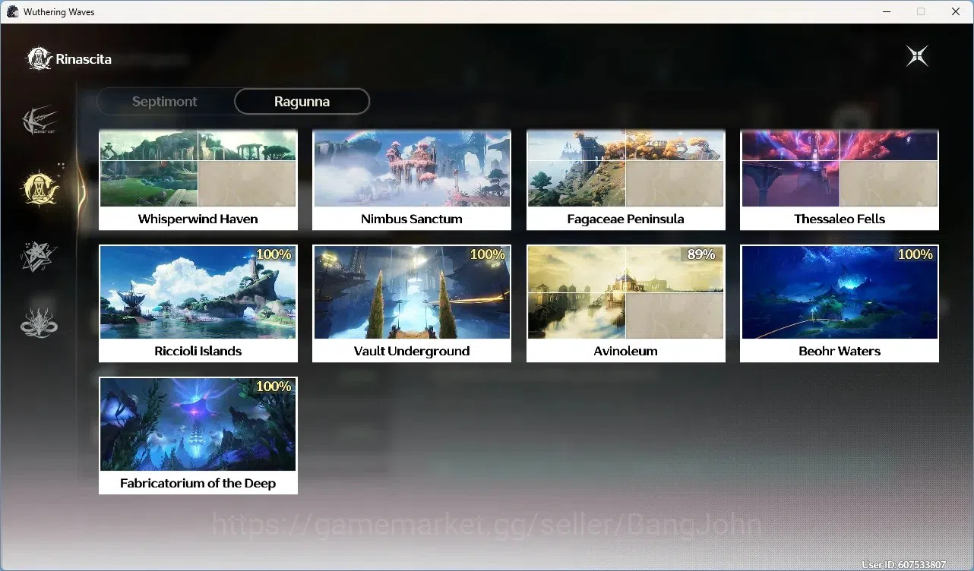Open the Nimbus Sanctum area card

tap(412, 180)
